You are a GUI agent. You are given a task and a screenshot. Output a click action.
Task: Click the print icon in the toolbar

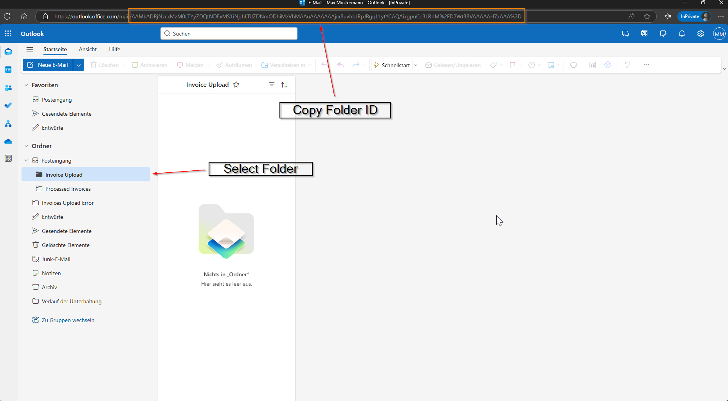coord(573,65)
